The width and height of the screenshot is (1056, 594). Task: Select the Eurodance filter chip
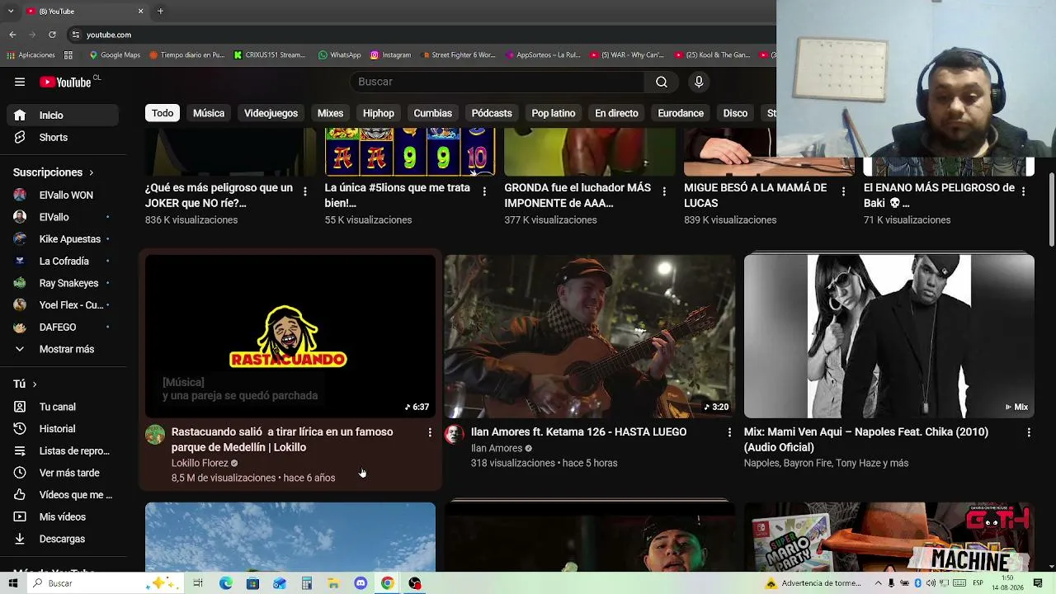click(681, 113)
